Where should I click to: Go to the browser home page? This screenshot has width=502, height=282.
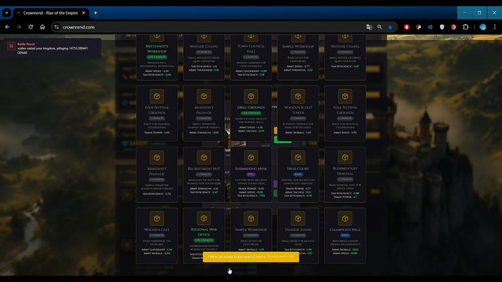pyautogui.click(x=42, y=27)
